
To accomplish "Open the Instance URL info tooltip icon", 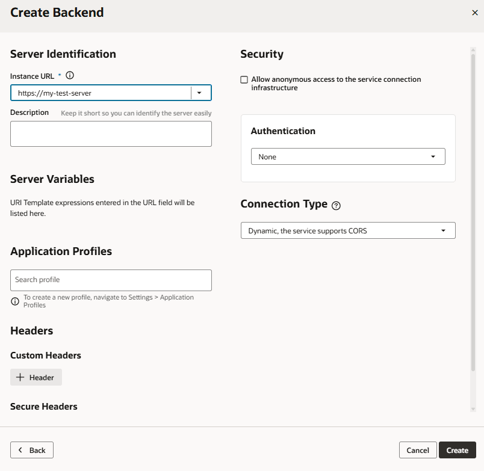I will [x=70, y=76].
